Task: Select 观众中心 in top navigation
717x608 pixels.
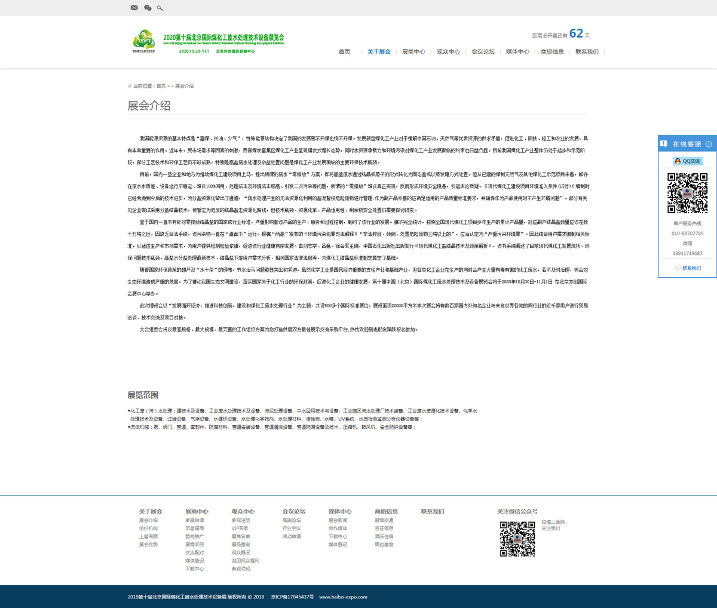Action: click(x=448, y=52)
